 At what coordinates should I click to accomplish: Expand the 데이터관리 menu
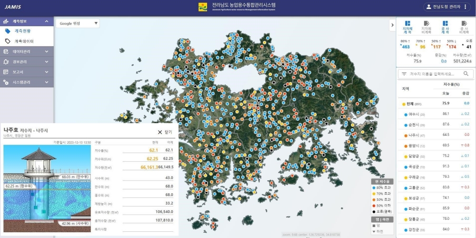coord(27,52)
